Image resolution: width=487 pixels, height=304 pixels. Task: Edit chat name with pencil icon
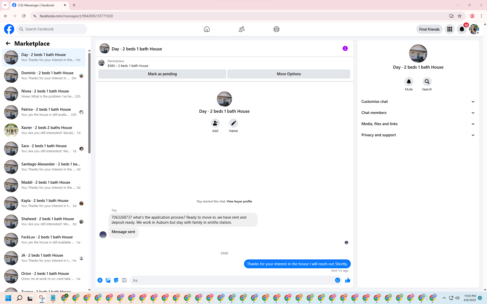point(233,123)
